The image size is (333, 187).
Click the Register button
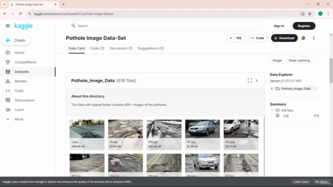point(304,26)
